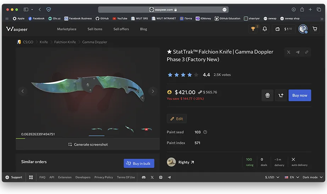
Task: Go to Marketplace menu item
Action: click(x=67, y=29)
